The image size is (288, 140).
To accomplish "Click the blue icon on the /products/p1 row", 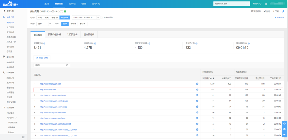I will click(197, 124).
